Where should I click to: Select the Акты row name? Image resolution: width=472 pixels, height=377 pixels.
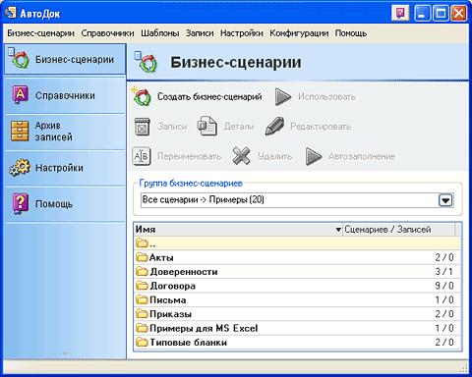click(161, 257)
